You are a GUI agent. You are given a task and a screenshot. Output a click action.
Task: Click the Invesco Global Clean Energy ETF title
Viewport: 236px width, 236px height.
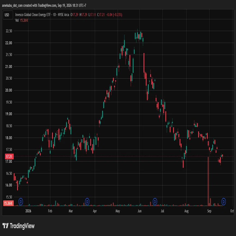33,15
